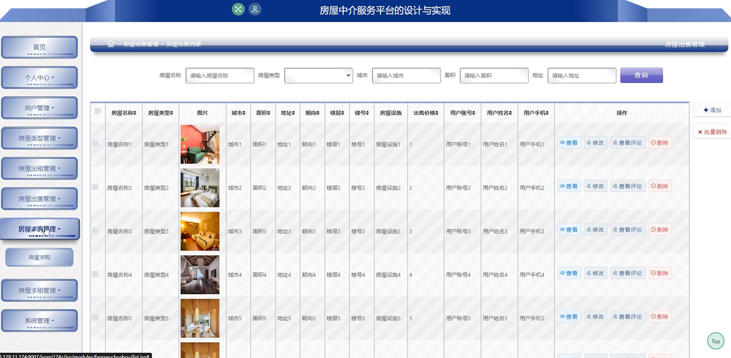Sort by 用户姓名 column arrows
The width and height of the screenshot is (731, 358).
point(510,113)
